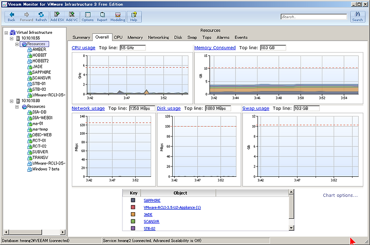Open the CPU usage chart link
Image resolution: width=370 pixels, height=245 pixels.
[x=84, y=48]
